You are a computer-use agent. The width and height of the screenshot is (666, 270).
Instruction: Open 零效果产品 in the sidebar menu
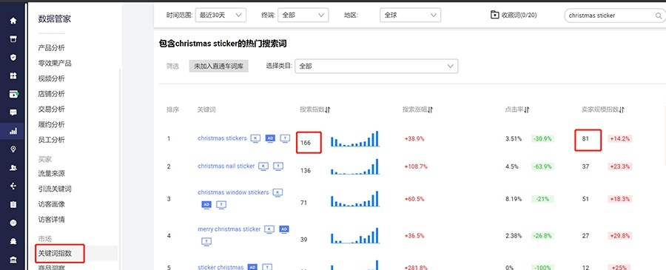[x=55, y=64]
